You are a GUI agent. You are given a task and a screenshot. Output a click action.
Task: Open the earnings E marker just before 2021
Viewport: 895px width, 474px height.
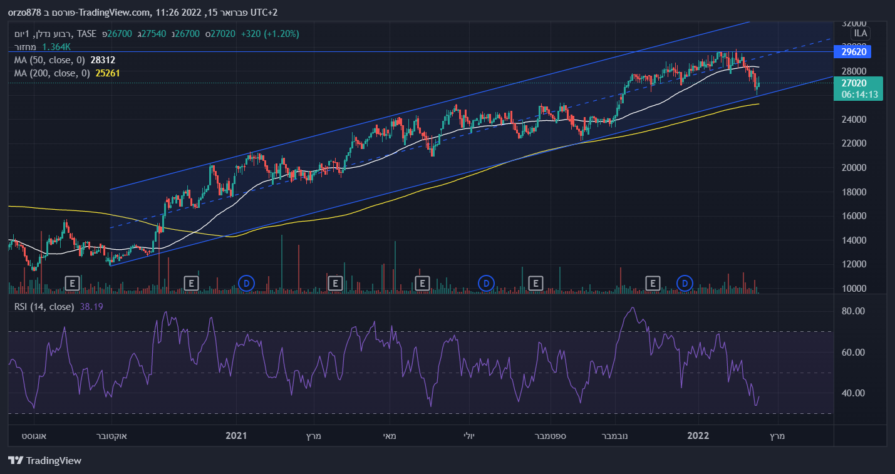[191, 284]
